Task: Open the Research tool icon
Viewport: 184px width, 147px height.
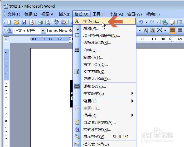Action: (x=64, y=22)
